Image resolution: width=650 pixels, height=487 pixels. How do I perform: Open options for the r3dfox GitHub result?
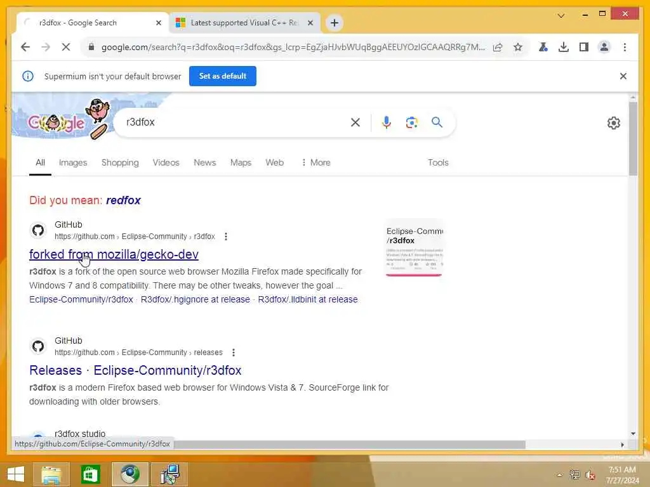click(226, 237)
